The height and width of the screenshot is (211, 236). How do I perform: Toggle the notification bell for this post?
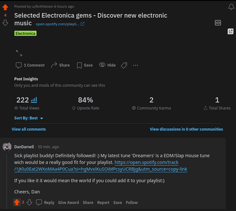231,7
